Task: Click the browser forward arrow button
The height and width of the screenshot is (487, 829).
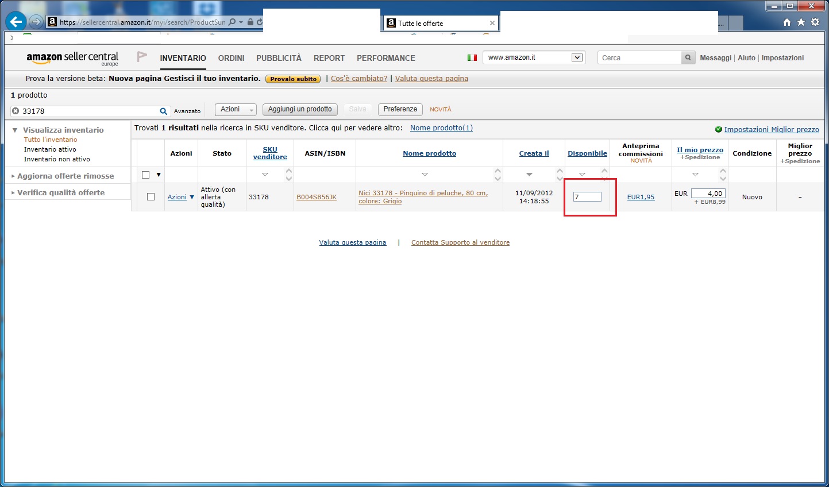Action: (x=36, y=22)
